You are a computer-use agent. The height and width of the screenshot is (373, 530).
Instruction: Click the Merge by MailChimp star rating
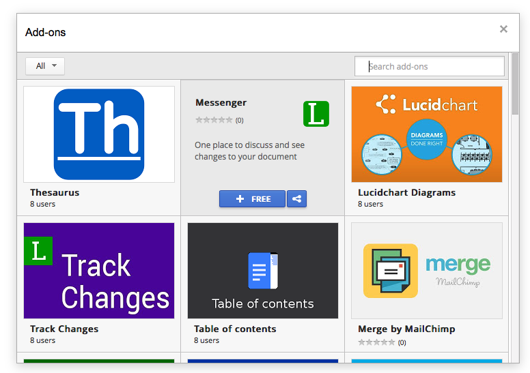(376, 342)
